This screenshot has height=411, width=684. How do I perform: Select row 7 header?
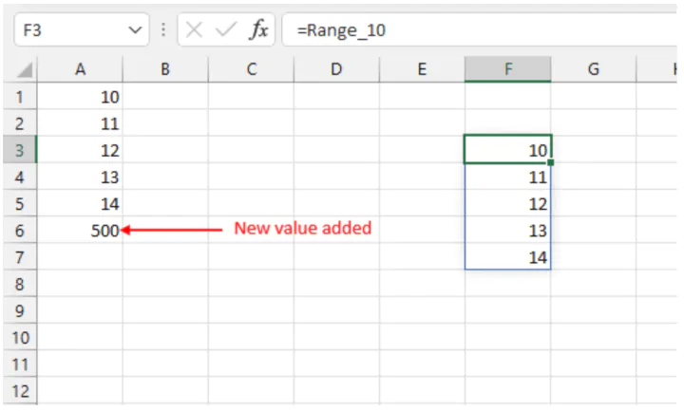pos(20,257)
